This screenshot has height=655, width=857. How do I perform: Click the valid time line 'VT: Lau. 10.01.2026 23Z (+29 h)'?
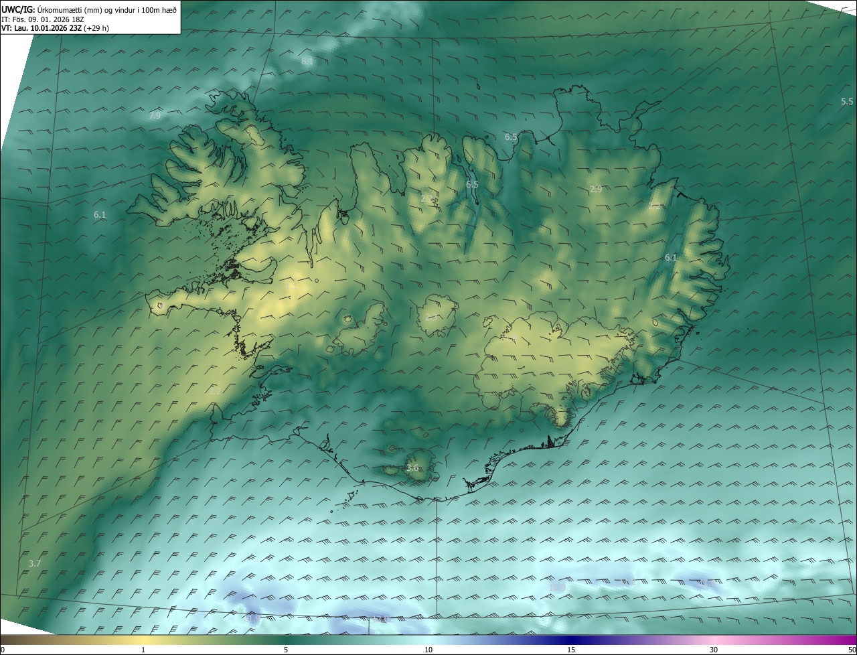coord(55,28)
